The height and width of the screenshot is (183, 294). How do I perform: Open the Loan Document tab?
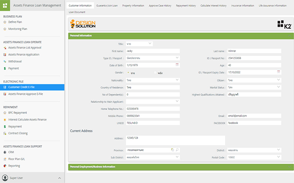pyautogui.click(x=77, y=12)
